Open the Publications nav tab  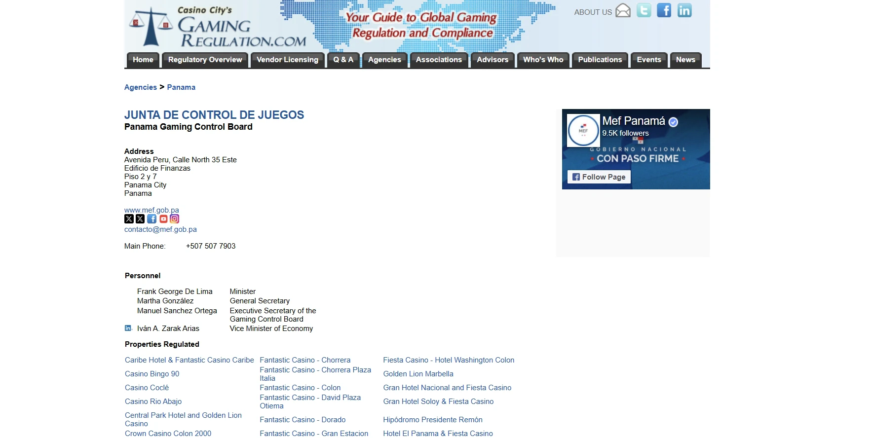tap(600, 60)
